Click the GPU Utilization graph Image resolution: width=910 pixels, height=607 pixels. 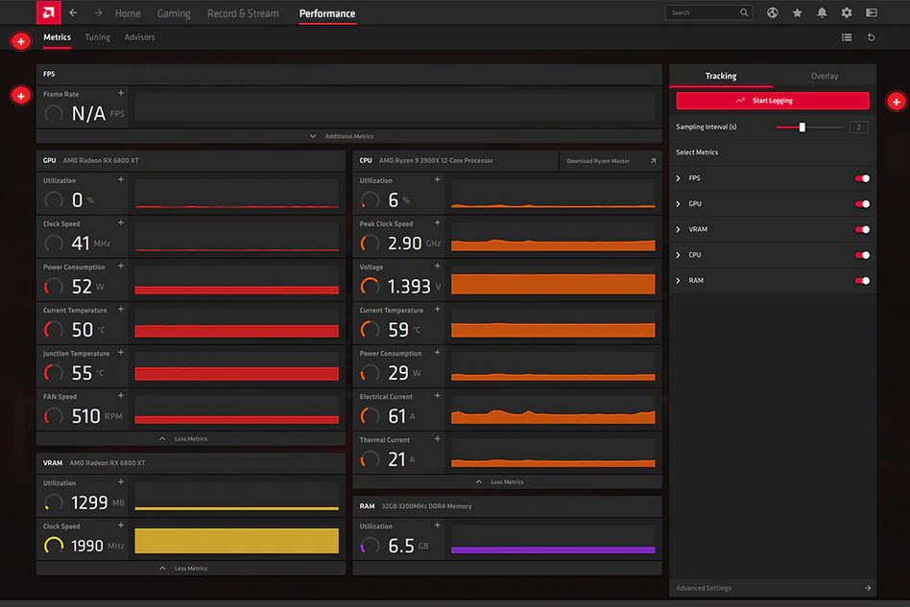click(237, 194)
